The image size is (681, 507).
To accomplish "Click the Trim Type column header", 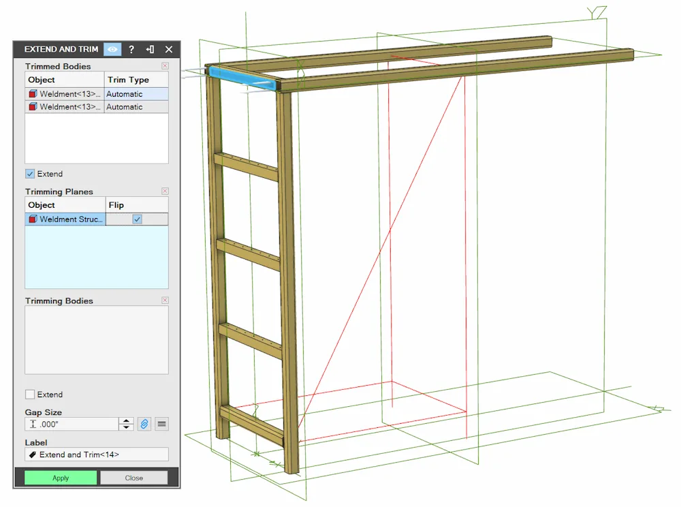I will click(x=136, y=80).
